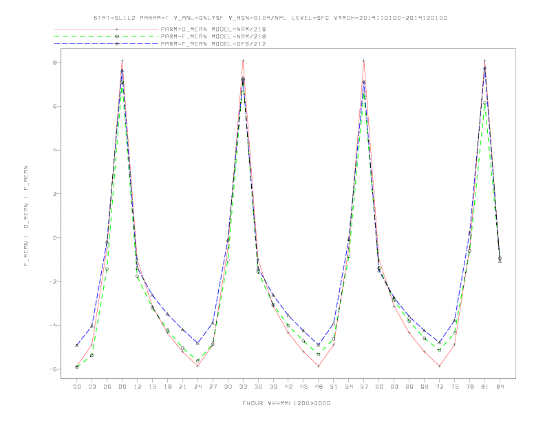The height and width of the screenshot is (421, 545).
Task: Click the y-axis tick label -2
Action: coord(53,282)
